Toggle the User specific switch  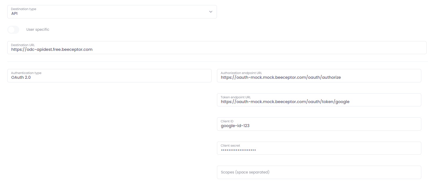pos(13,30)
